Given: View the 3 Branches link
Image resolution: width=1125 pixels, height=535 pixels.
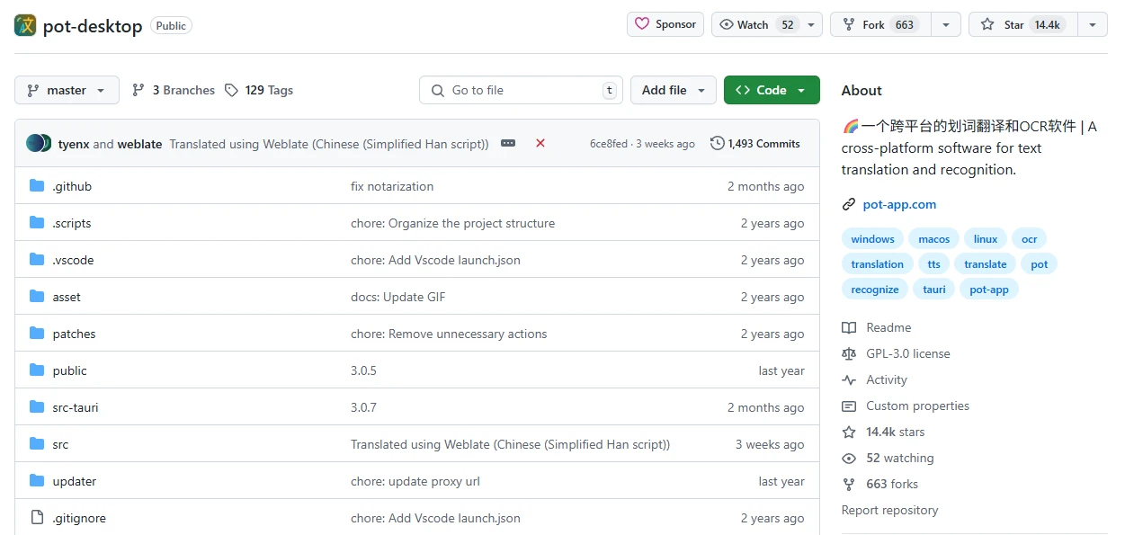Looking at the screenshot, I should click(174, 90).
